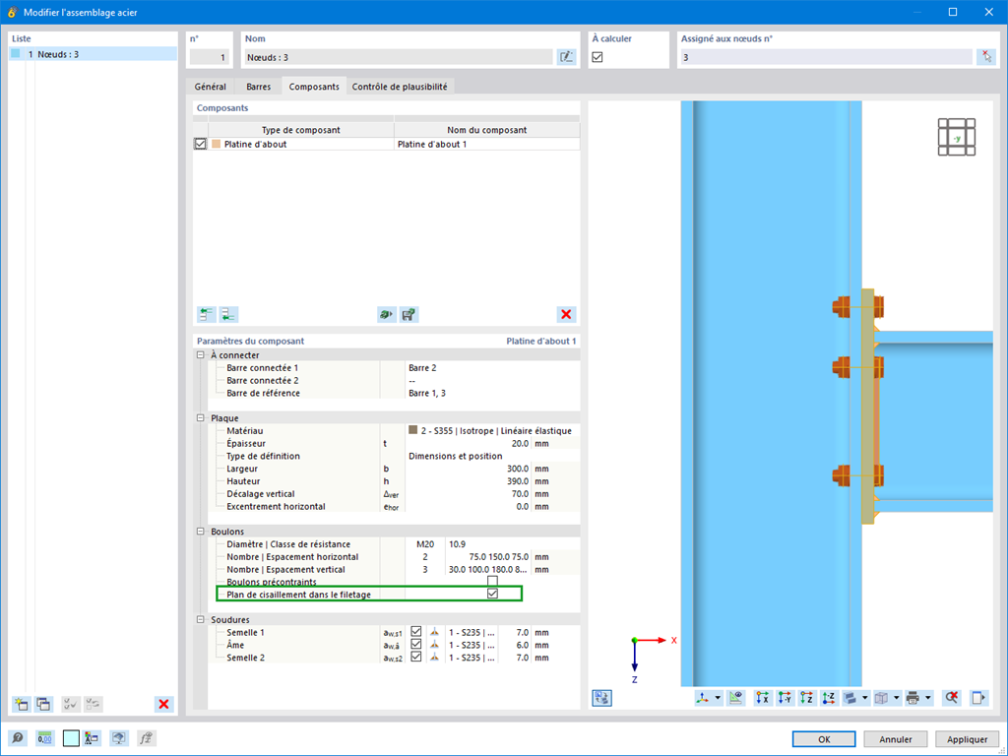
Task: Edit name with pencil button
Action: coord(566,57)
